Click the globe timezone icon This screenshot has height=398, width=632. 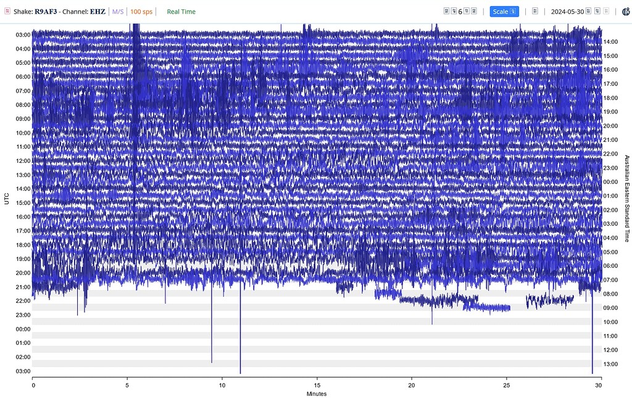(x=626, y=12)
